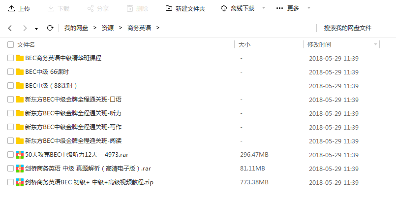Toggle the select-all checkbox by 文件名
This screenshot has width=396, height=205.
(10, 45)
